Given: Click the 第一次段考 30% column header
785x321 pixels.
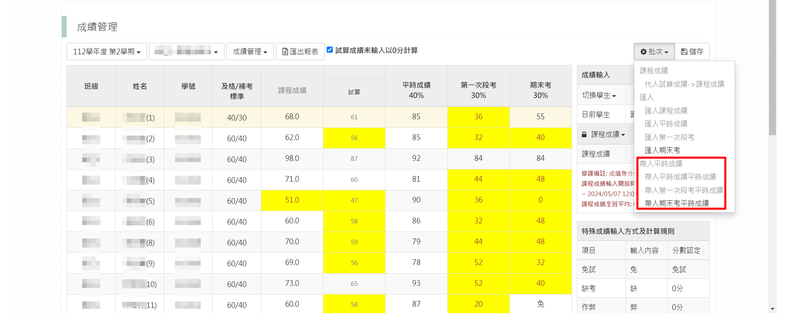Looking at the screenshot, I should [478, 90].
